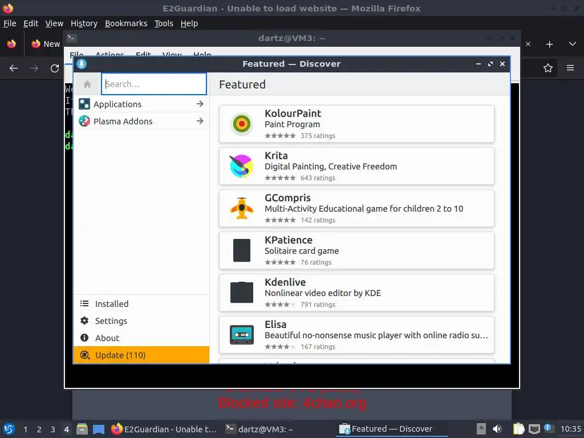Click '791 ratings' text
This screenshot has height=438, width=584.
(x=318, y=305)
